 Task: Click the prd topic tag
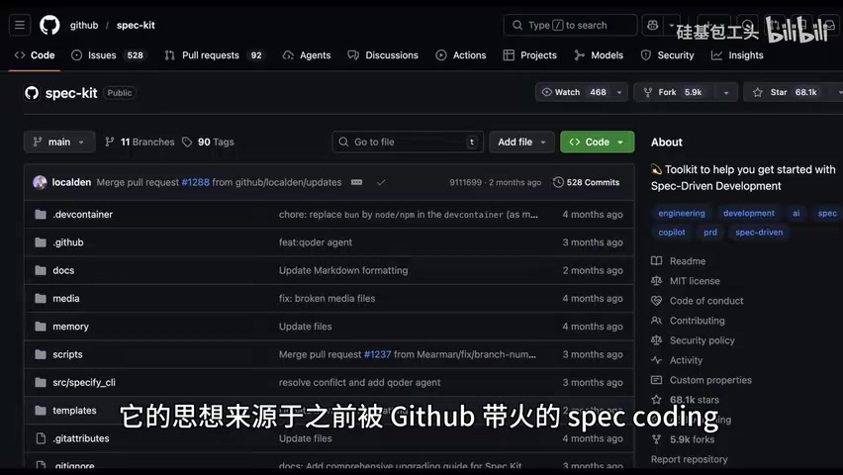(x=710, y=232)
